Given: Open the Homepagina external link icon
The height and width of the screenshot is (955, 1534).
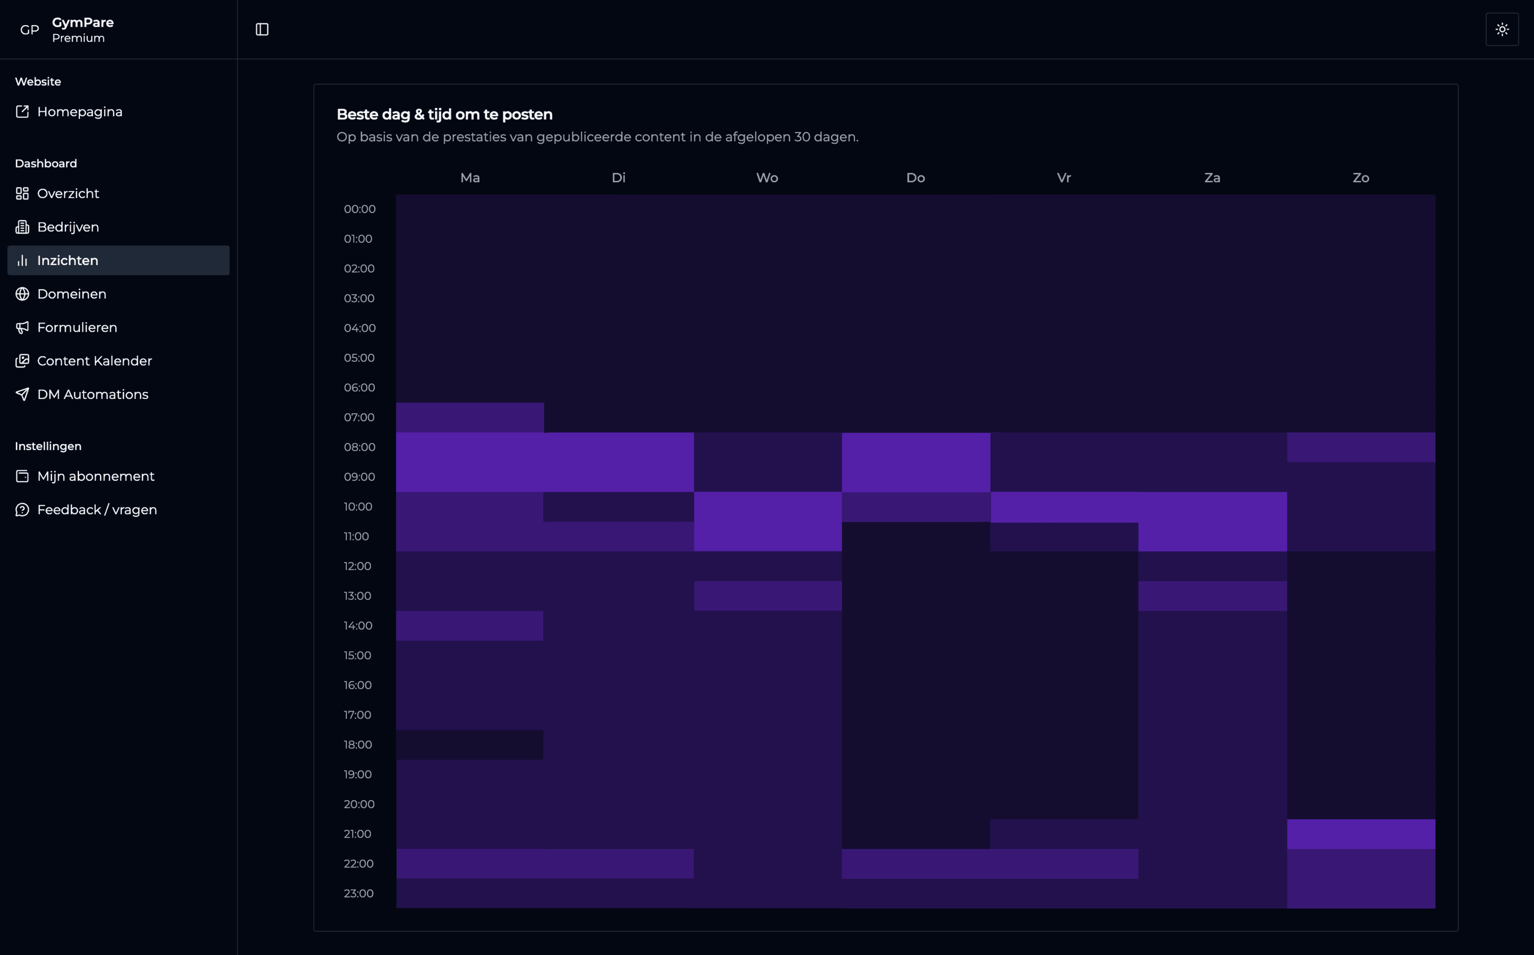Looking at the screenshot, I should [22, 111].
